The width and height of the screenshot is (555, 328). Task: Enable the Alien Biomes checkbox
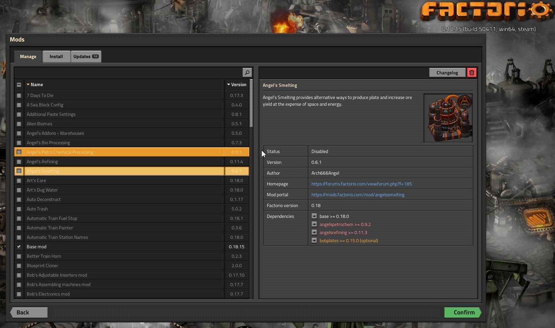(x=19, y=124)
